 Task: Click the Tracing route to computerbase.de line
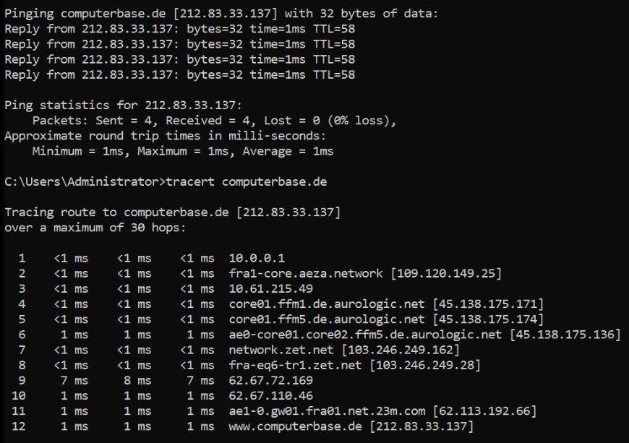173,212
